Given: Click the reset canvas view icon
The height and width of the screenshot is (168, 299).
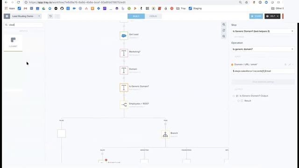Looking at the screenshot, I should point(224,30).
